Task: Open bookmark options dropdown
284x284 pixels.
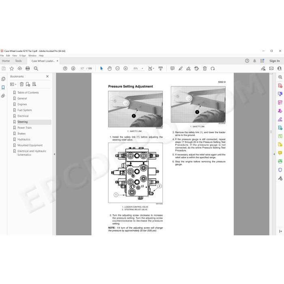Action: click(13, 84)
